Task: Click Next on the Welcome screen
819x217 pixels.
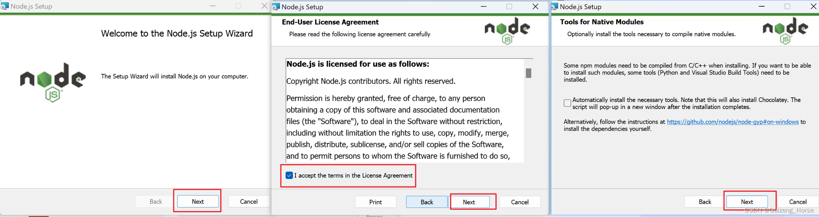Action: click(x=197, y=201)
